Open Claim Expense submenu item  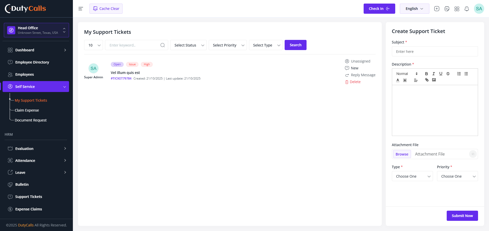coord(27,110)
